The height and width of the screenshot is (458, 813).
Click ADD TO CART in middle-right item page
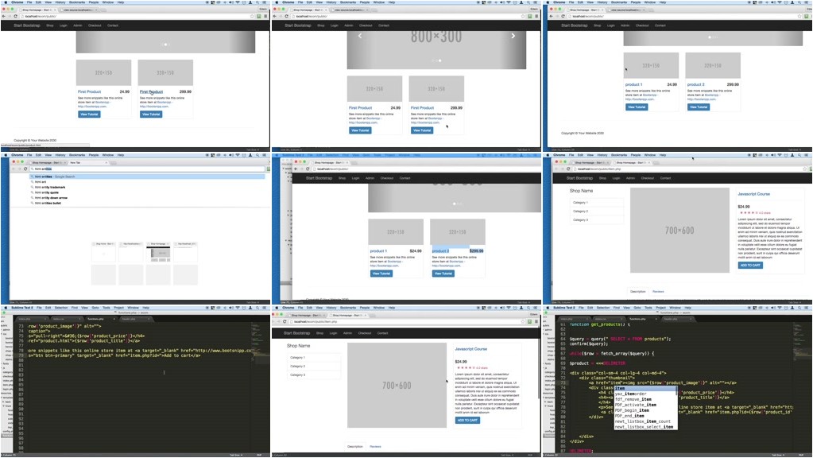coord(750,265)
